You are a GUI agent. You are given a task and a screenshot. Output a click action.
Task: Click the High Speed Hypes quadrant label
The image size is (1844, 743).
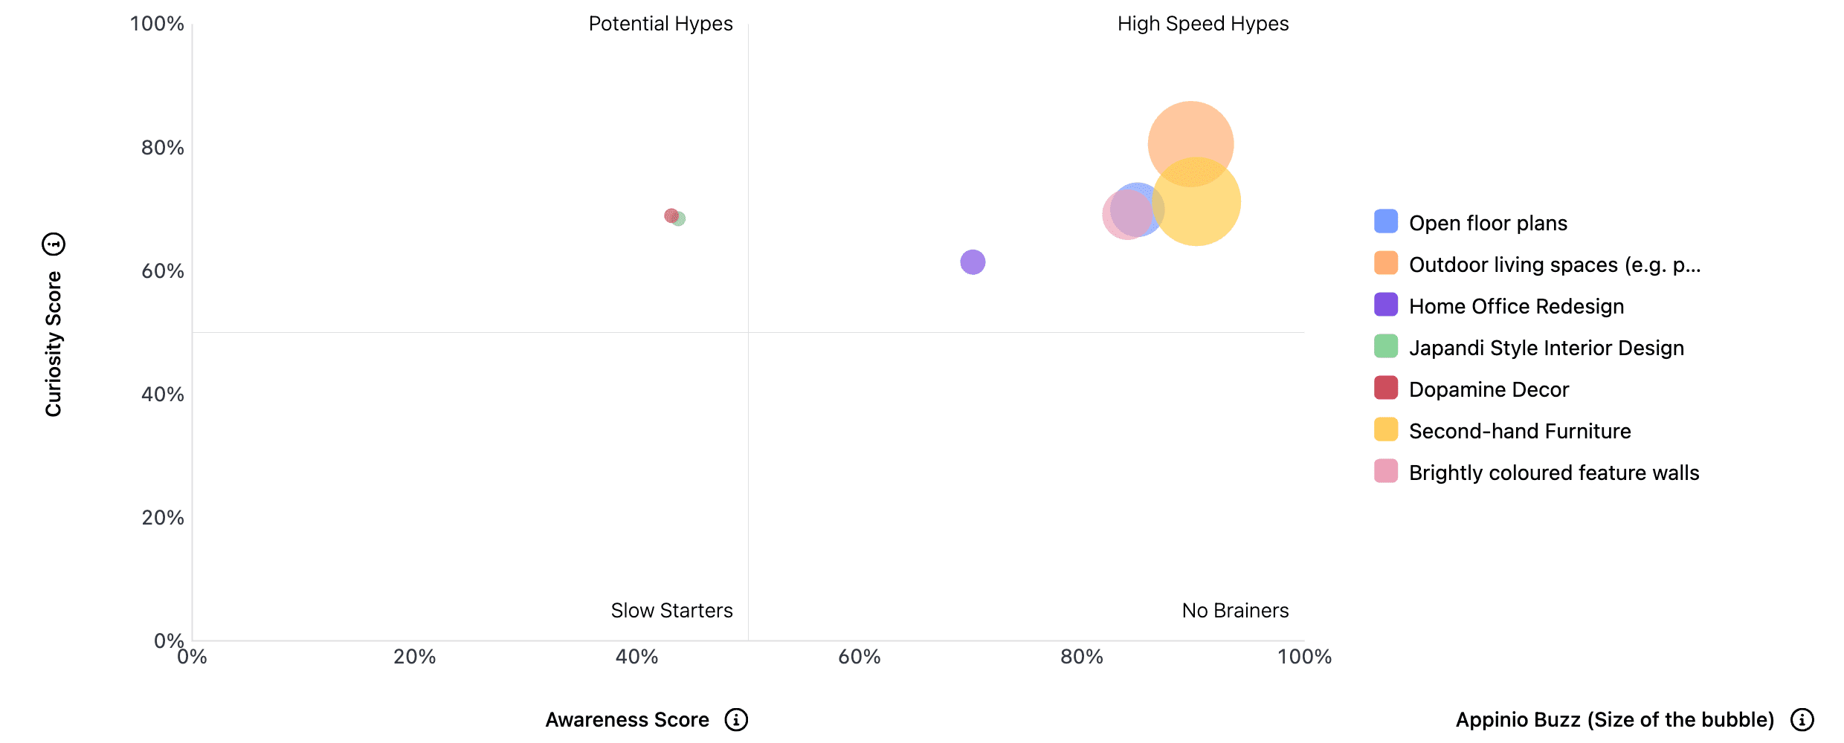coord(1203,24)
